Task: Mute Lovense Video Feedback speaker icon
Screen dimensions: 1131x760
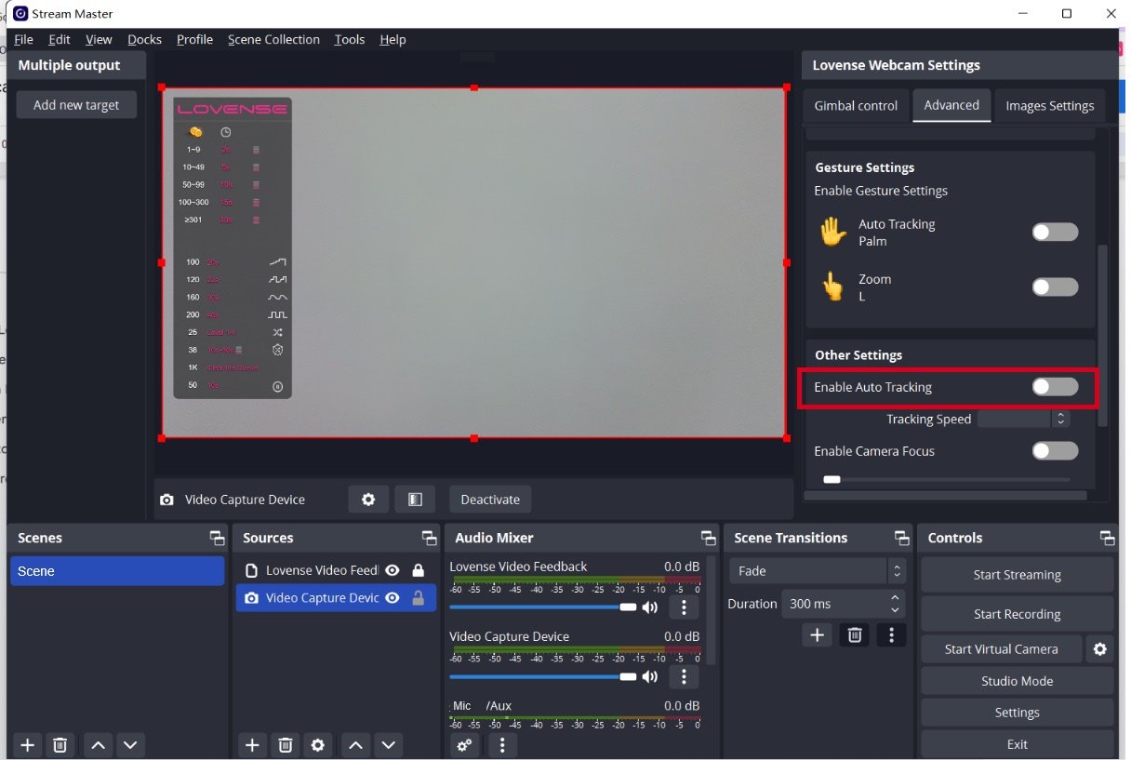Action: coord(649,607)
